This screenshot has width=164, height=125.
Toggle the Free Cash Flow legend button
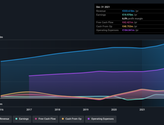[x=45, y=119]
